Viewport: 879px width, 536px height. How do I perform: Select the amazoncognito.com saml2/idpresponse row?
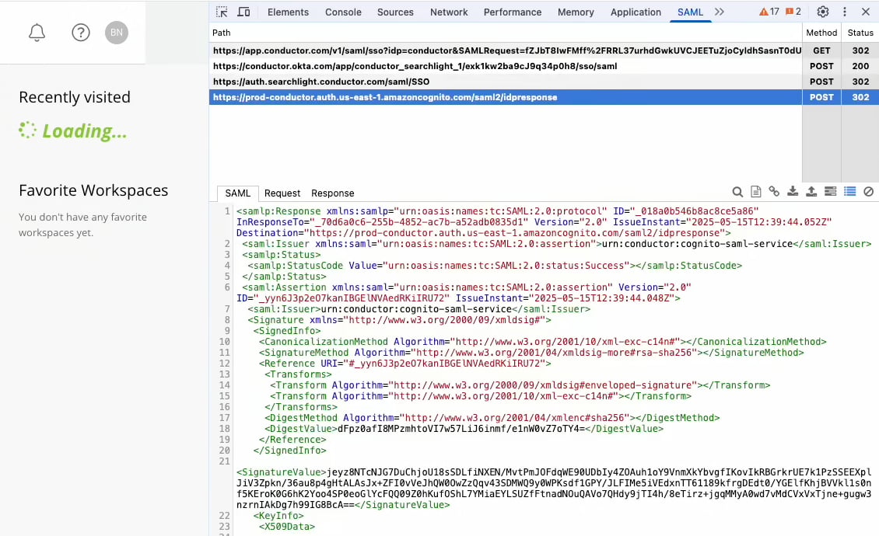coord(544,97)
